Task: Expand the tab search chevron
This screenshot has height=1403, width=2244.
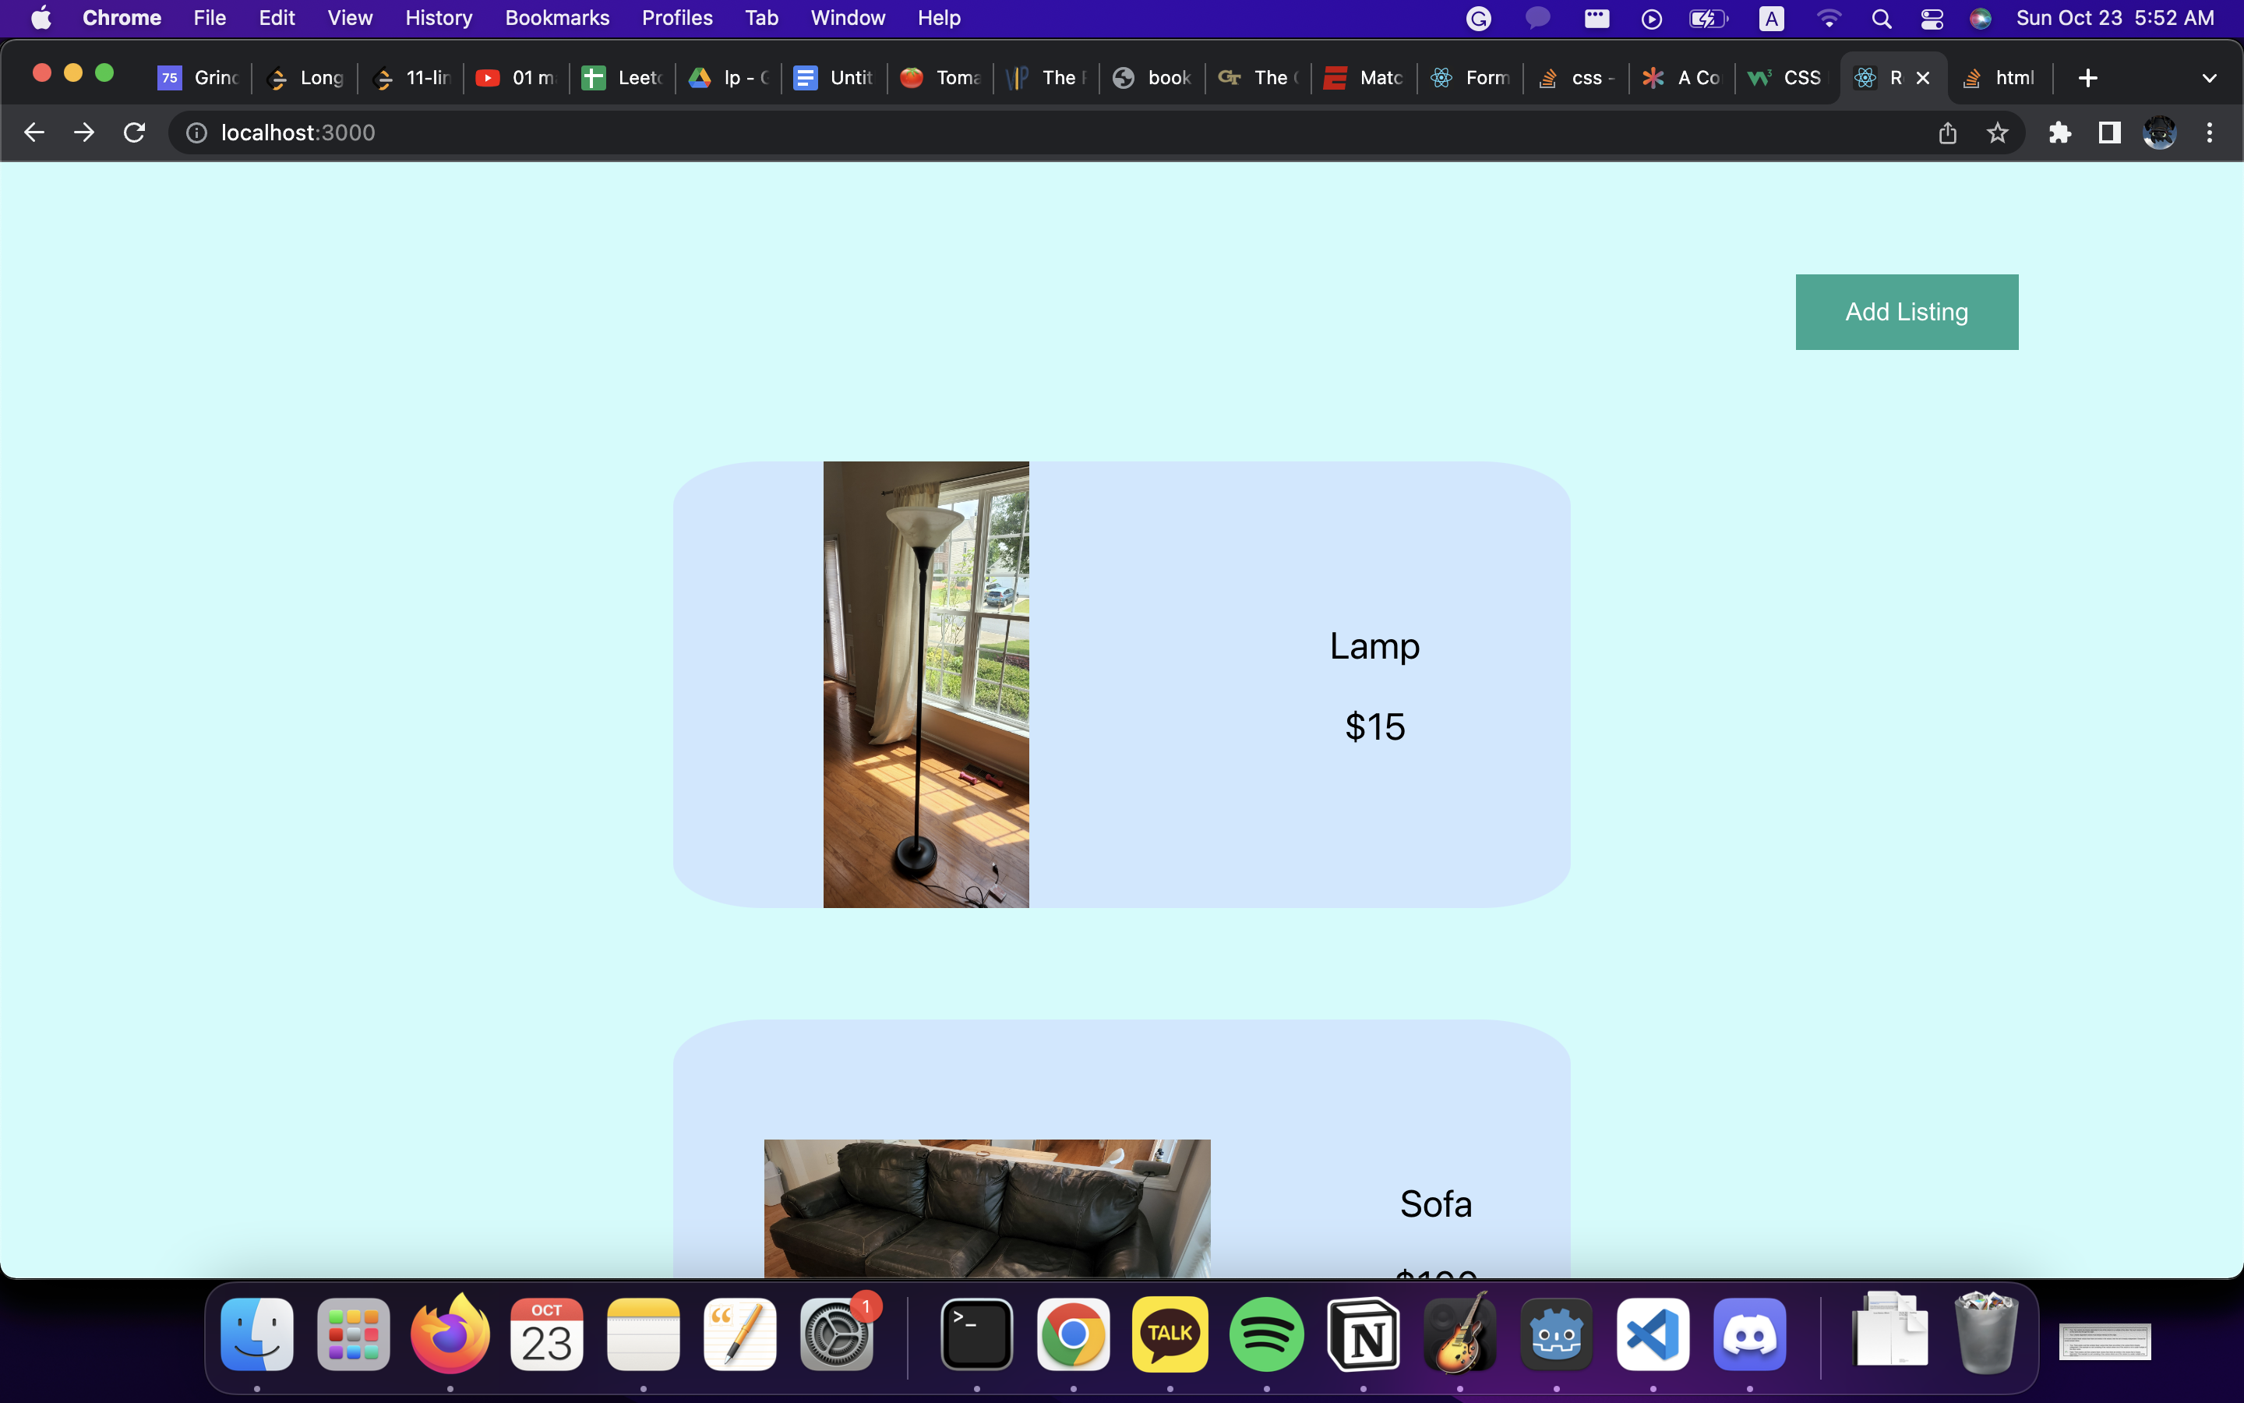Action: pos(2209,78)
